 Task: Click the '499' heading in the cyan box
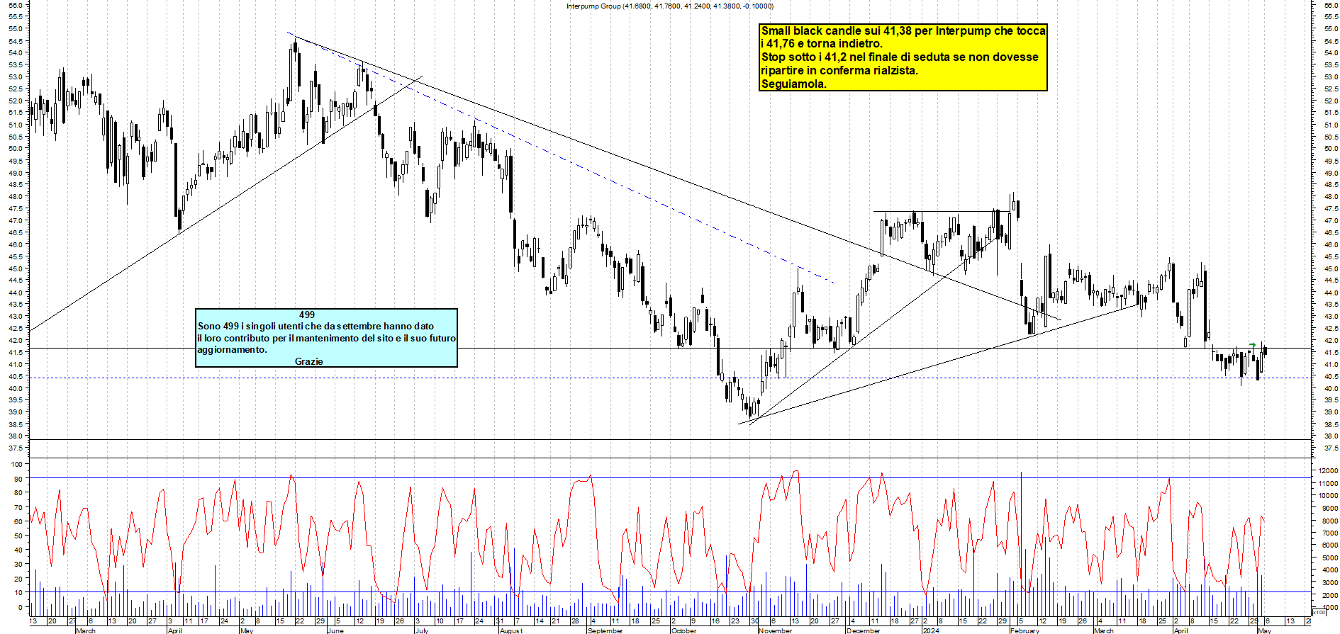[307, 315]
